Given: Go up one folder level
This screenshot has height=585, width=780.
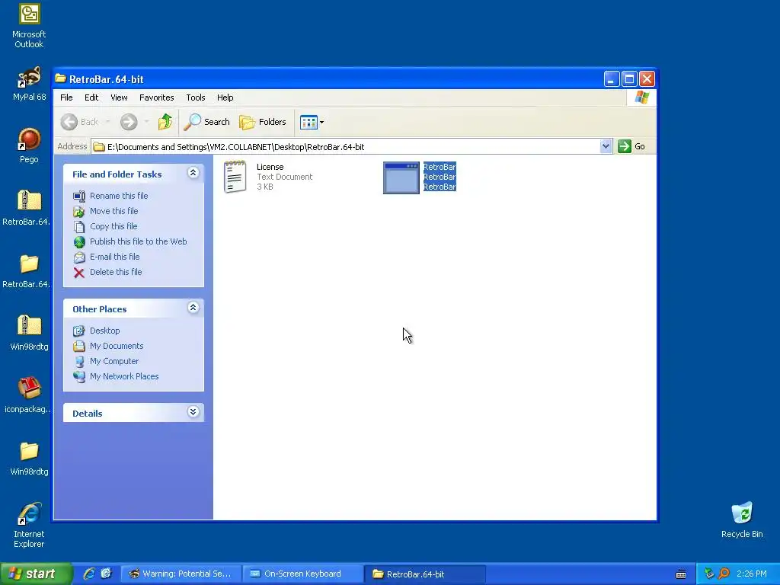Looking at the screenshot, I should (165, 122).
